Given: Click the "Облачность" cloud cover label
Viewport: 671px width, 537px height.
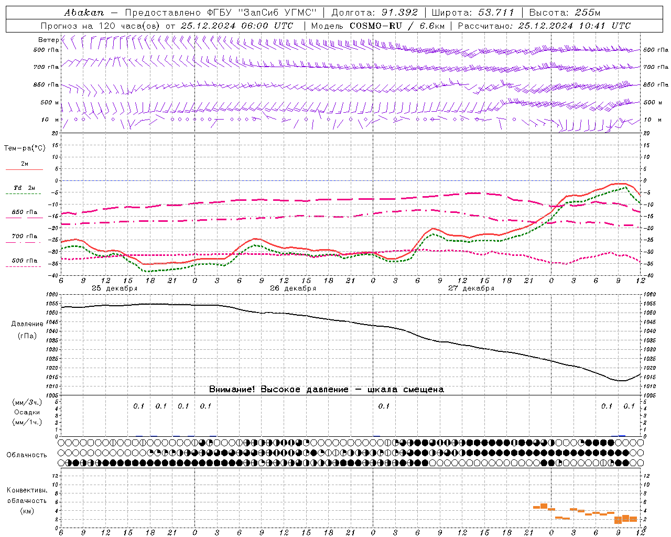Looking at the screenshot, I should point(27,455).
